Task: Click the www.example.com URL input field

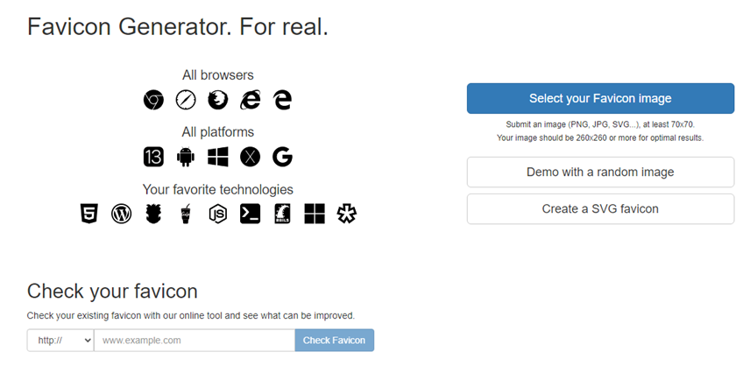Action: 195,341
